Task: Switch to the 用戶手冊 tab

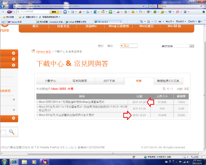Action: [109, 81]
